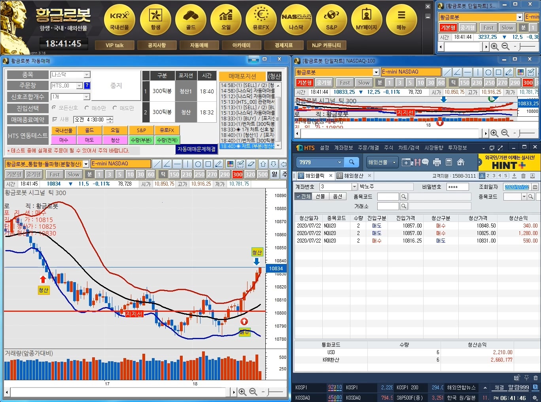Open the 경제지표 button

(x=284, y=45)
